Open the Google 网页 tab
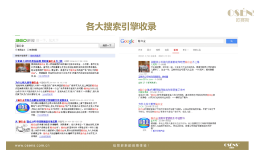254x160 pixels. tap(140, 50)
